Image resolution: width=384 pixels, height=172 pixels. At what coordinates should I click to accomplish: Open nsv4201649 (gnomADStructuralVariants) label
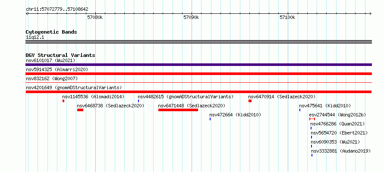tap(74, 88)
